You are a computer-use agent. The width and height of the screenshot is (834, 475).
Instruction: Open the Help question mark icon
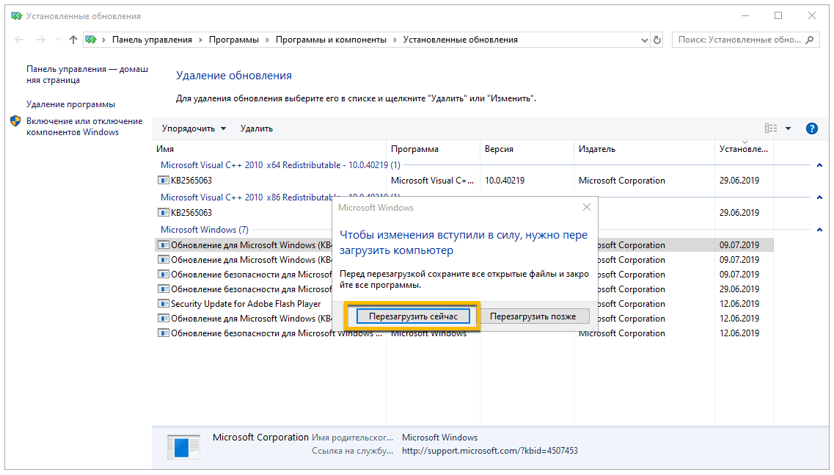(811, 128)
